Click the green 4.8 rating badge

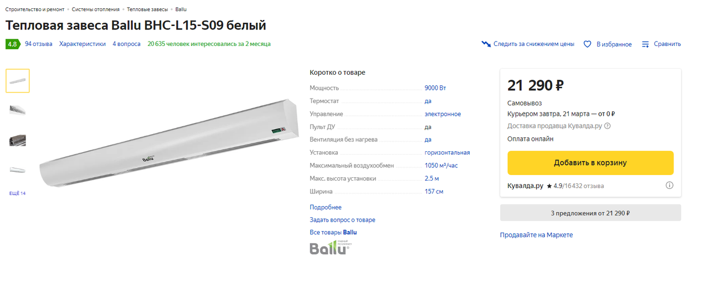(12, 44)
